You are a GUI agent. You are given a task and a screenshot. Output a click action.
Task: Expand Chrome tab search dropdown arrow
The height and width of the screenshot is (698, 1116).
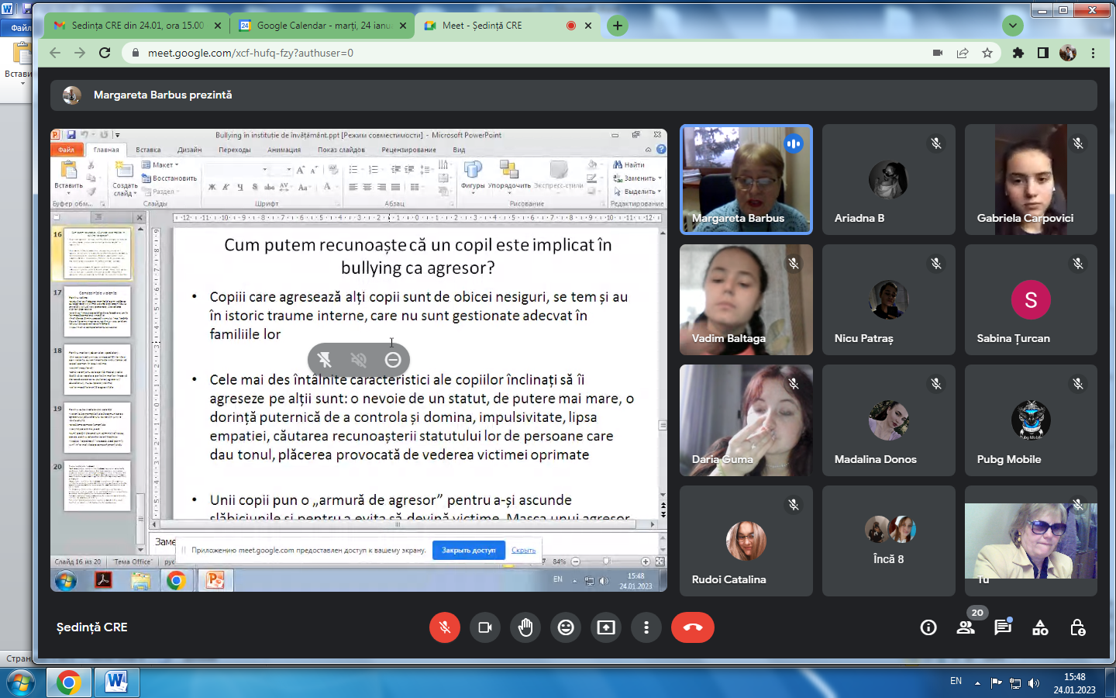[1012, 26]
